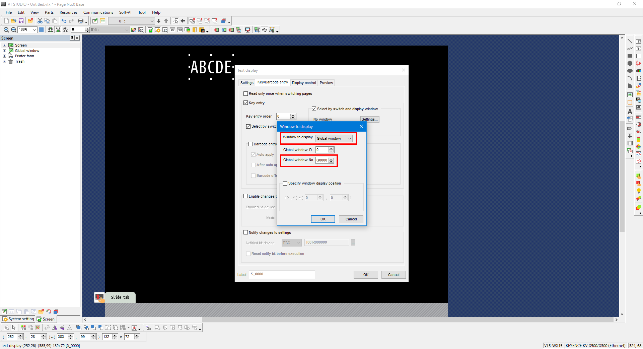Viewport: 643px width, 349px height.
Task: Click the Undo arrow in toolbar
Action: [64, 21]
